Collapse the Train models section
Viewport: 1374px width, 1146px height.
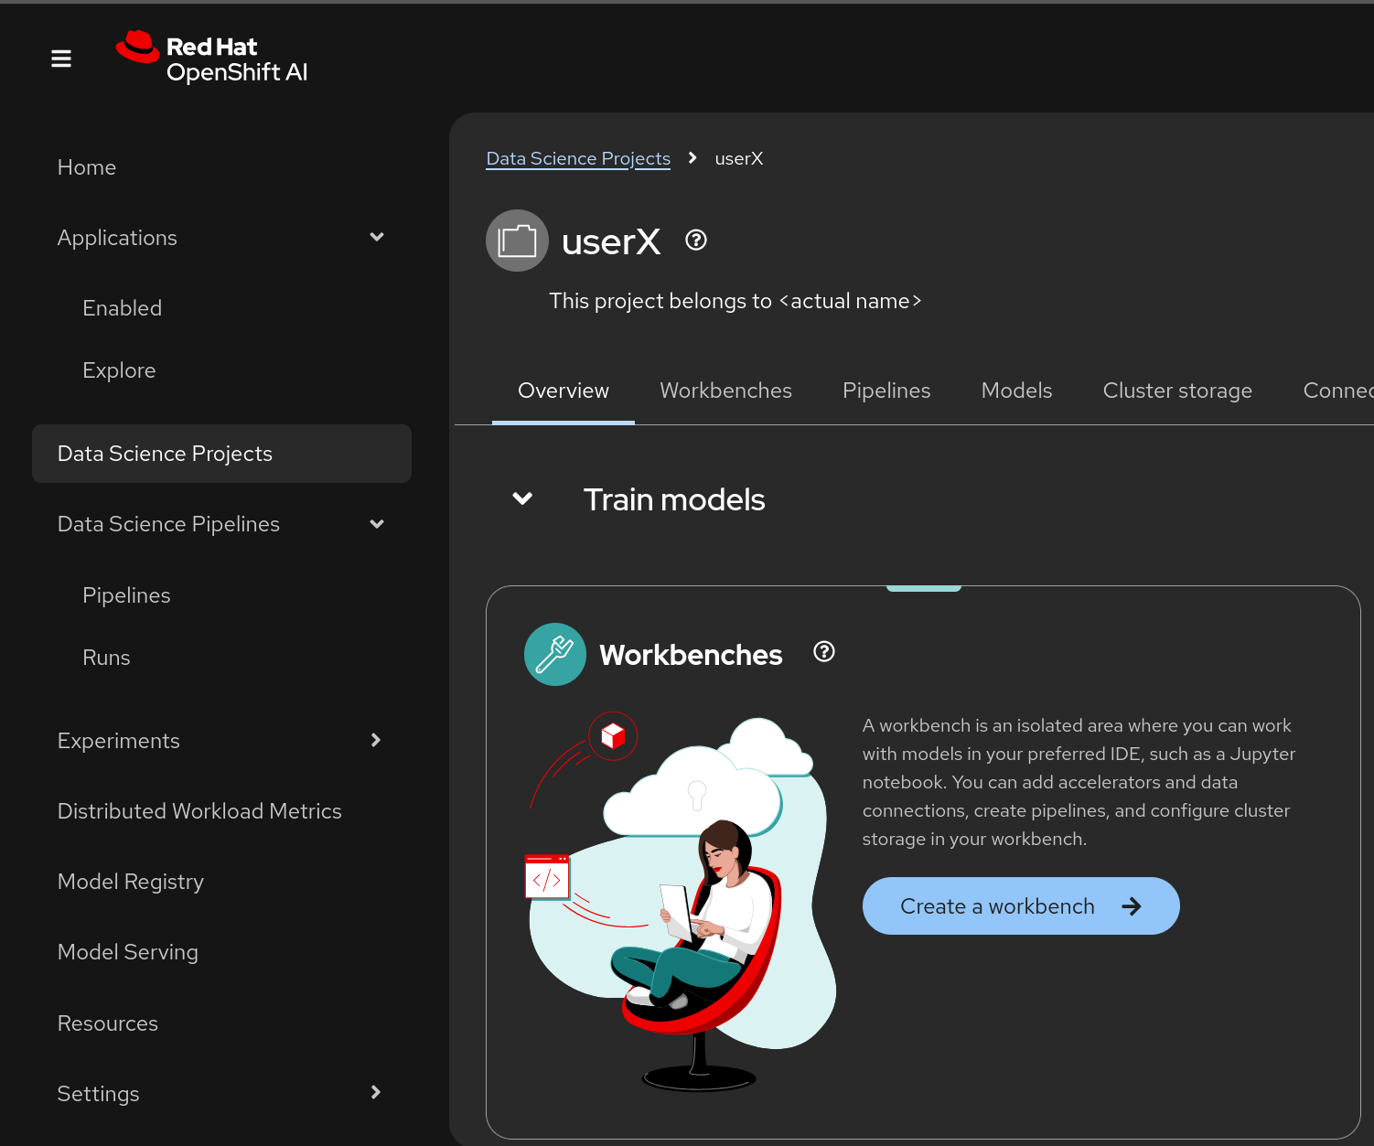coord(522,498)
